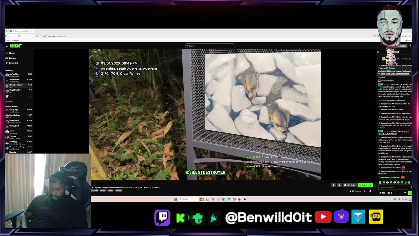The width and height of the screenshot is (419, 236).
Task: Click the Steam icon on the taskbar
Action: 234,199
